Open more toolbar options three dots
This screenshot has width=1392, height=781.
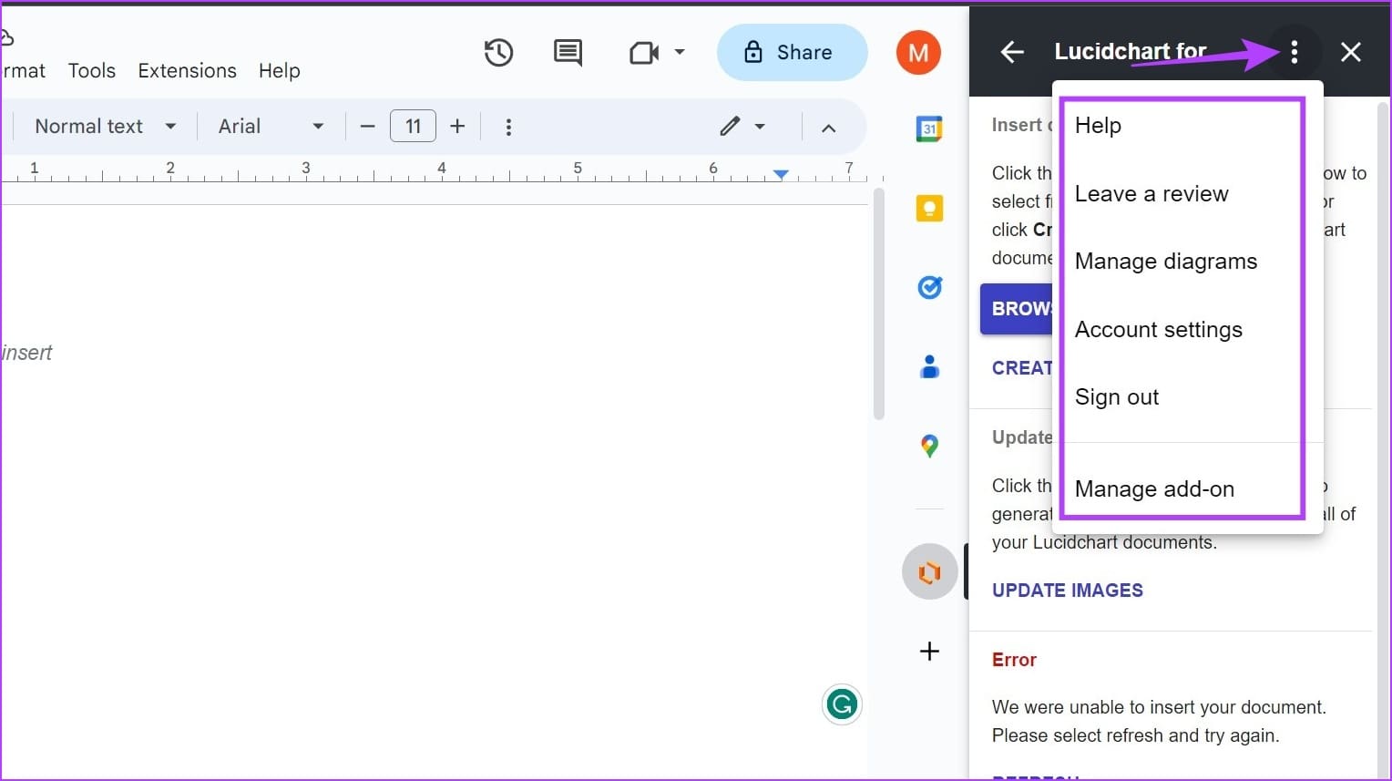click(508, 127)
